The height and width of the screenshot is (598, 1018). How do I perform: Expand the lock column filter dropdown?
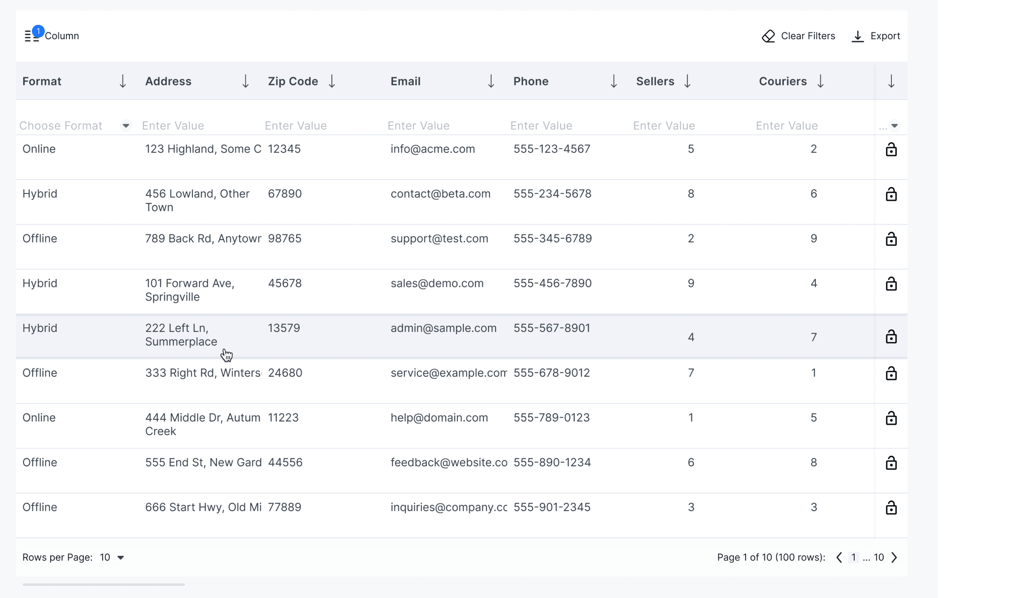(x=894, y=126)
